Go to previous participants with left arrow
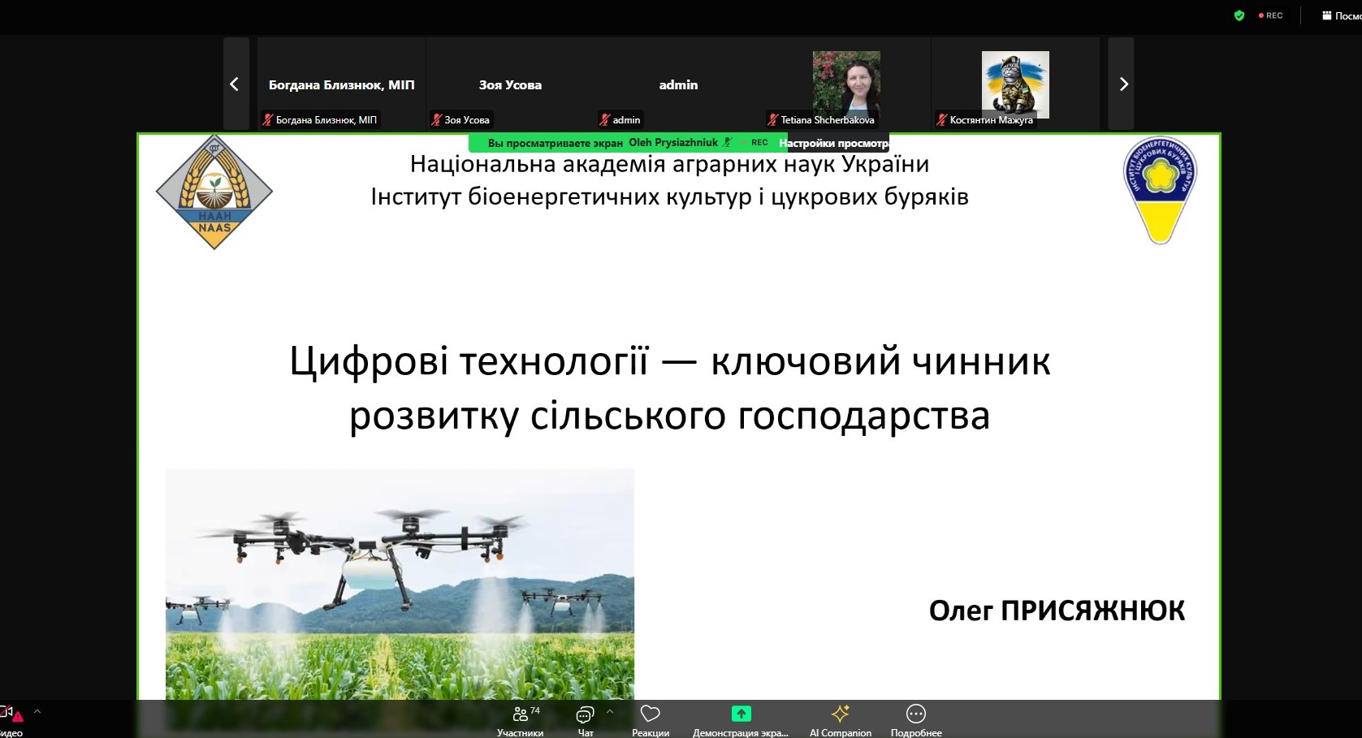 235,84
